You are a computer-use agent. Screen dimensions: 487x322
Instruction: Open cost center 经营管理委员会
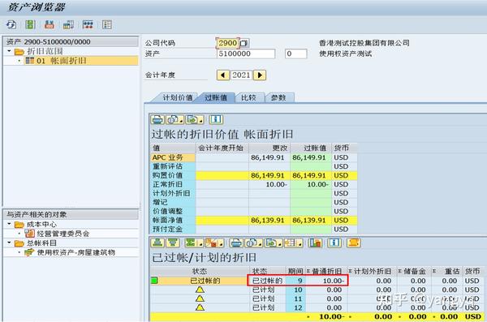[x=62, y=234]
